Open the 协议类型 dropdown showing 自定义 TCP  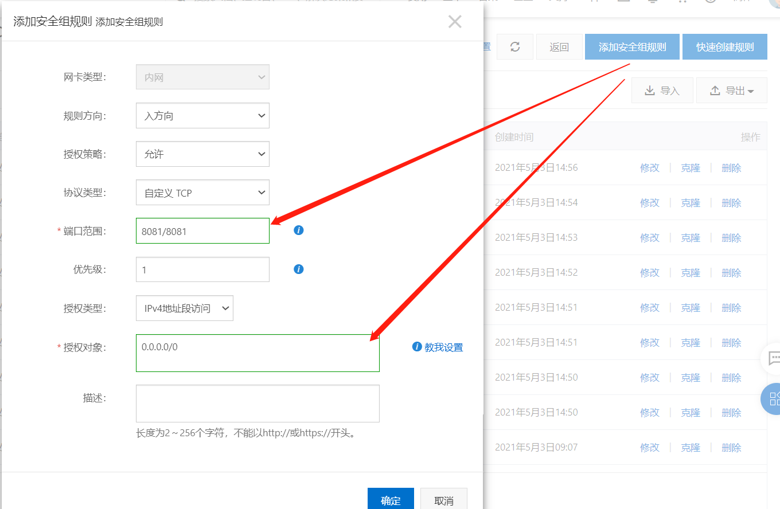[202, 193]
